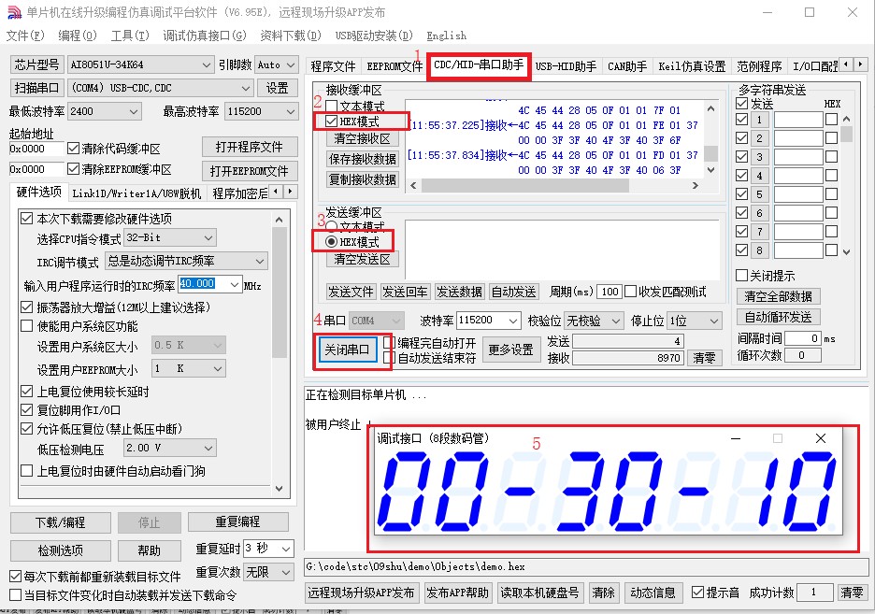This screenshot has height=614, width=875.
Task: Click 打开EEPROM文件 button
Action: tap(250, 171)
